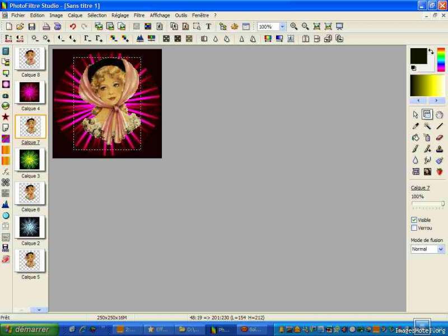448x336 pixels.
Task: Click the Full screen monitor icon
Action: pyautogui.click(x=339, y=26)
